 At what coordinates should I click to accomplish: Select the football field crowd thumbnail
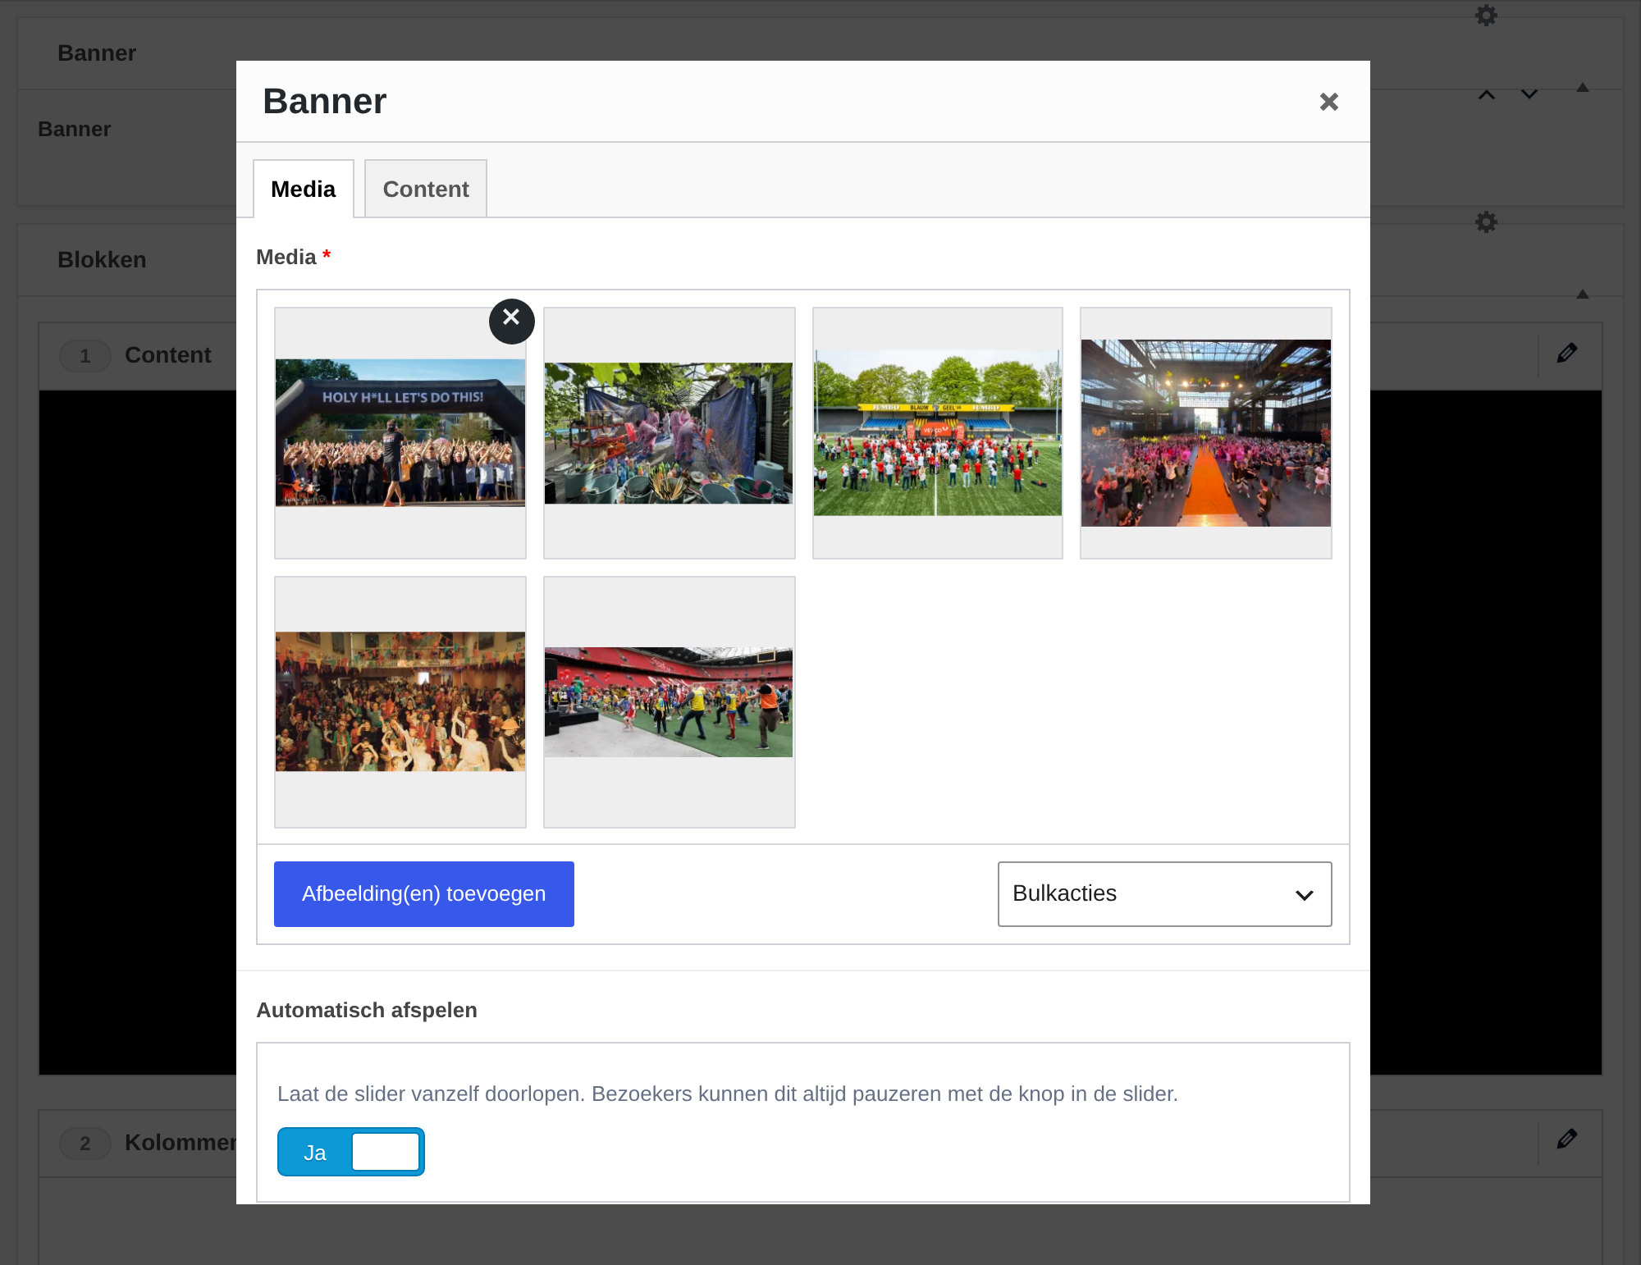point(938,433)
